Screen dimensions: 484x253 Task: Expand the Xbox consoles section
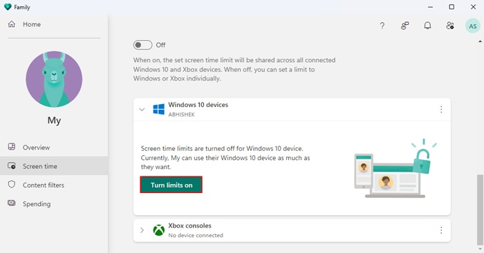[x=142, y=230]
